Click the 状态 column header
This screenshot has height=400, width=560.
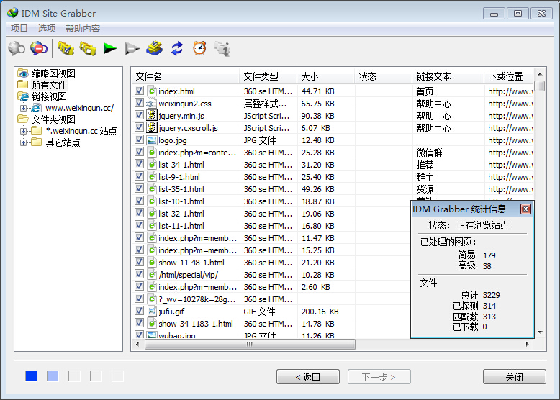[383, 76]
